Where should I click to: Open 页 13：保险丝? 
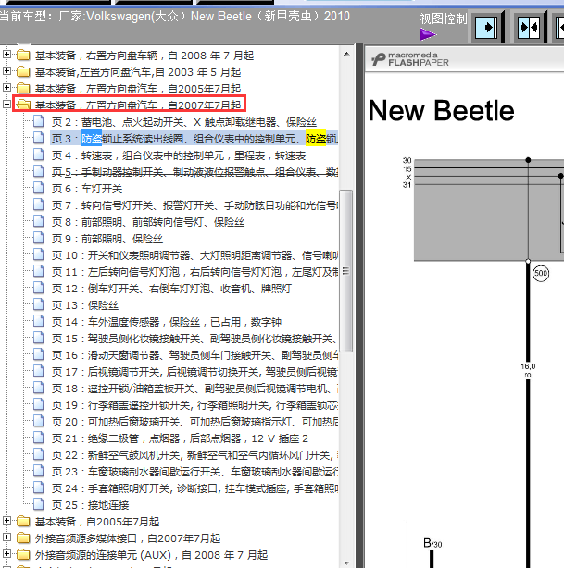(85, 305)
